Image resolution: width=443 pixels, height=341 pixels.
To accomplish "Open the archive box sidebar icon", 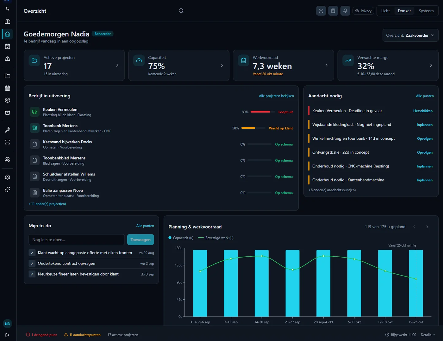I will [x=8, y=112].
